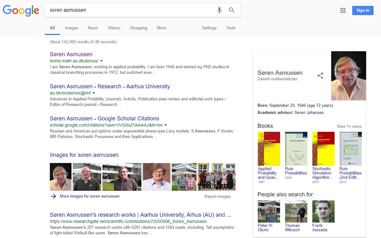Switch to the Images tab
The image size is (381, 238).
[x=71, y=28]
